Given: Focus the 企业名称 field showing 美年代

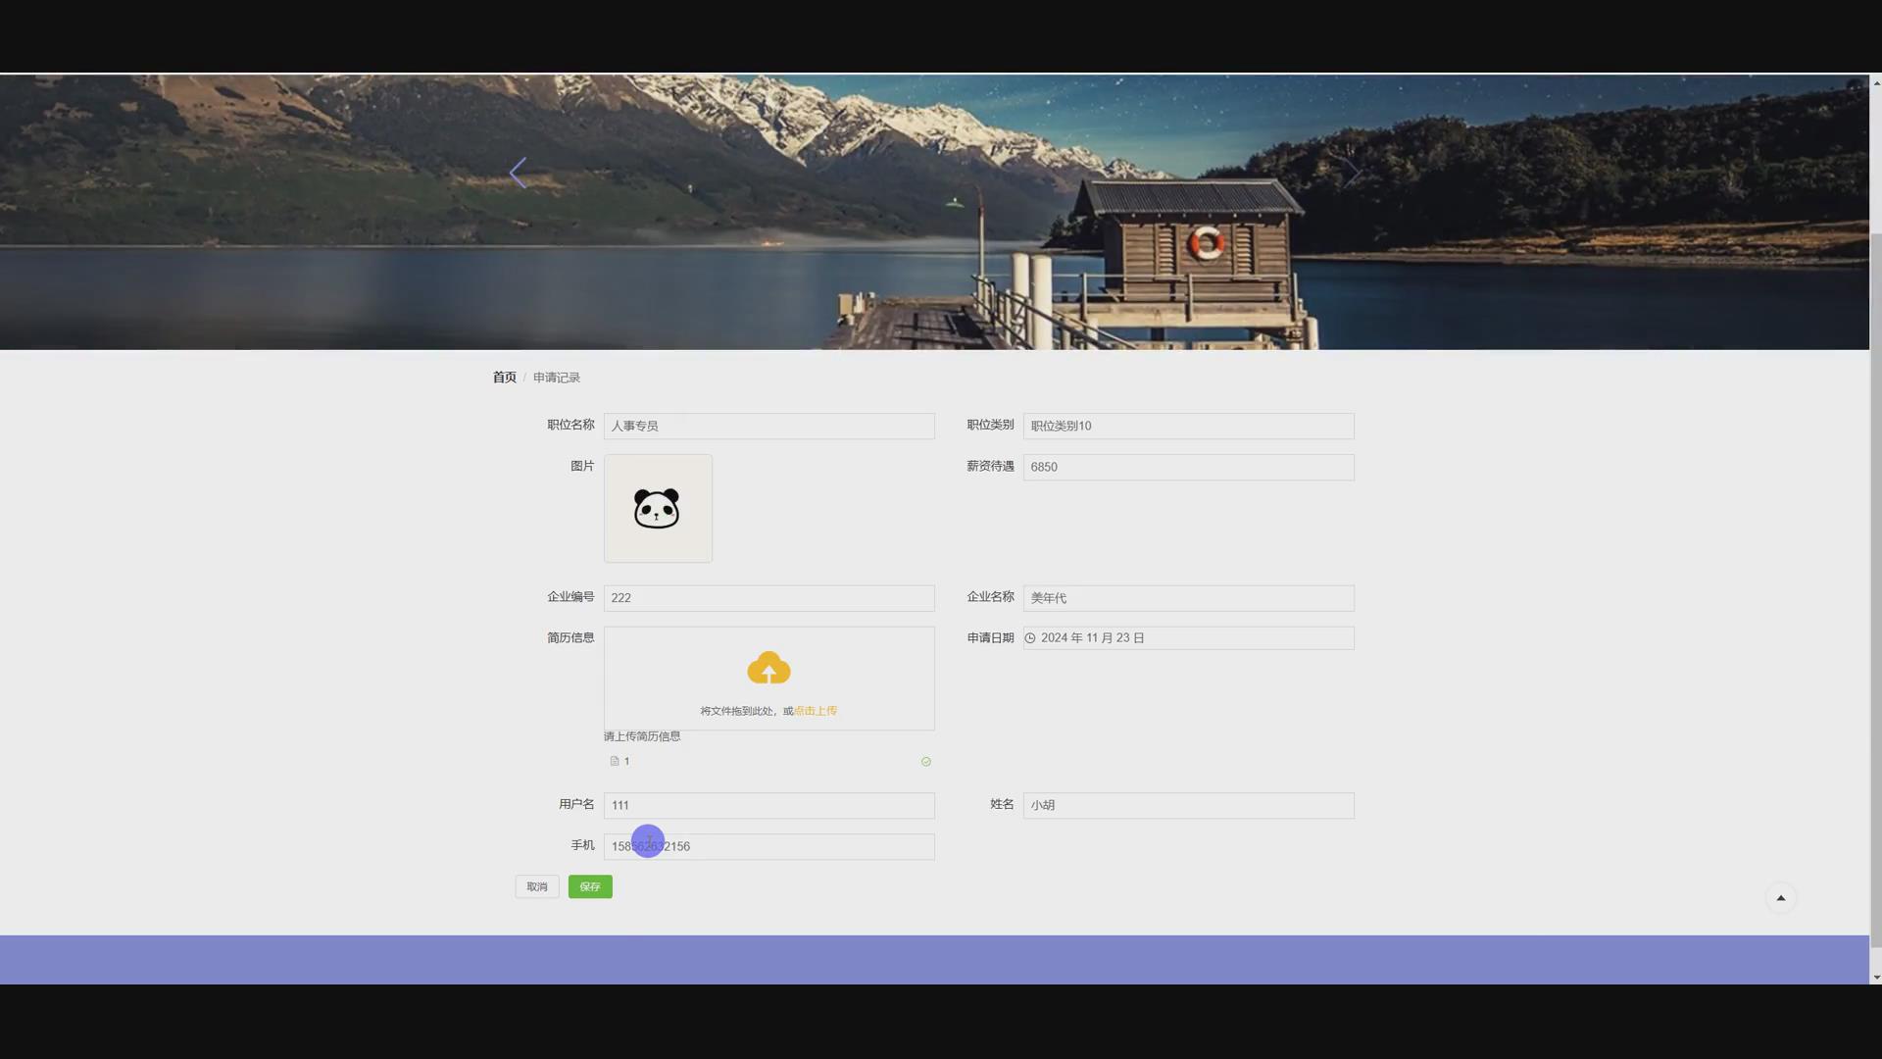Looking at the screenshot, I should (1188, 598).
